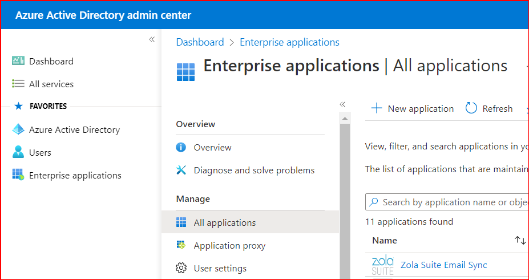
Task: Click the Favorites star icon
Action: point(19,107)
